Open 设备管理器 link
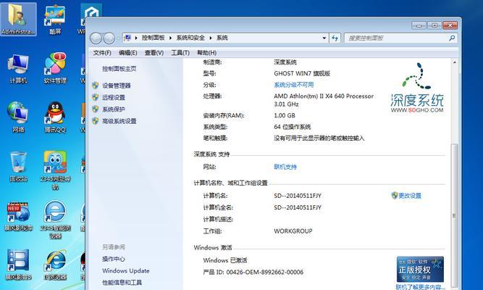 click(x=117, y=86)
